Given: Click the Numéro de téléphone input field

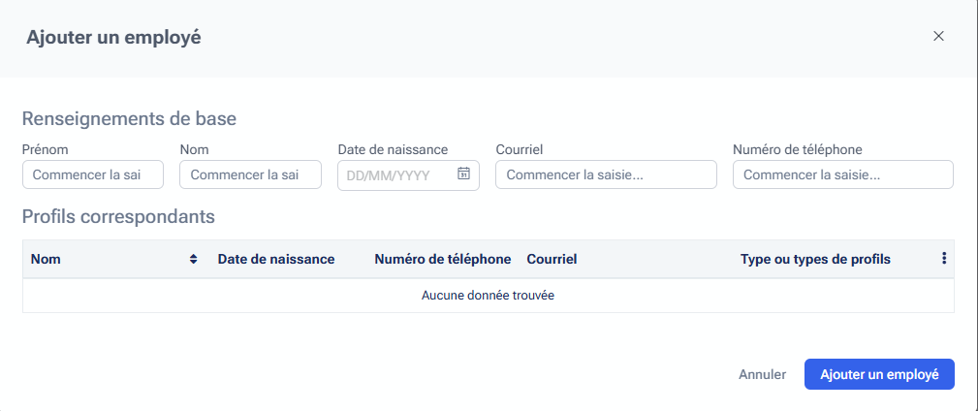Looking at the screenshot, I should (x=842, y=175).
